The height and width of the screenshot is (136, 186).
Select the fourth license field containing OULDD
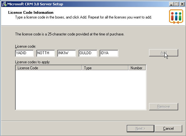tap(88, 53)
